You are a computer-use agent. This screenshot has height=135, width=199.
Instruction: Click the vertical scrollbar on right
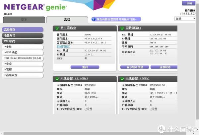tap(197, 61)
